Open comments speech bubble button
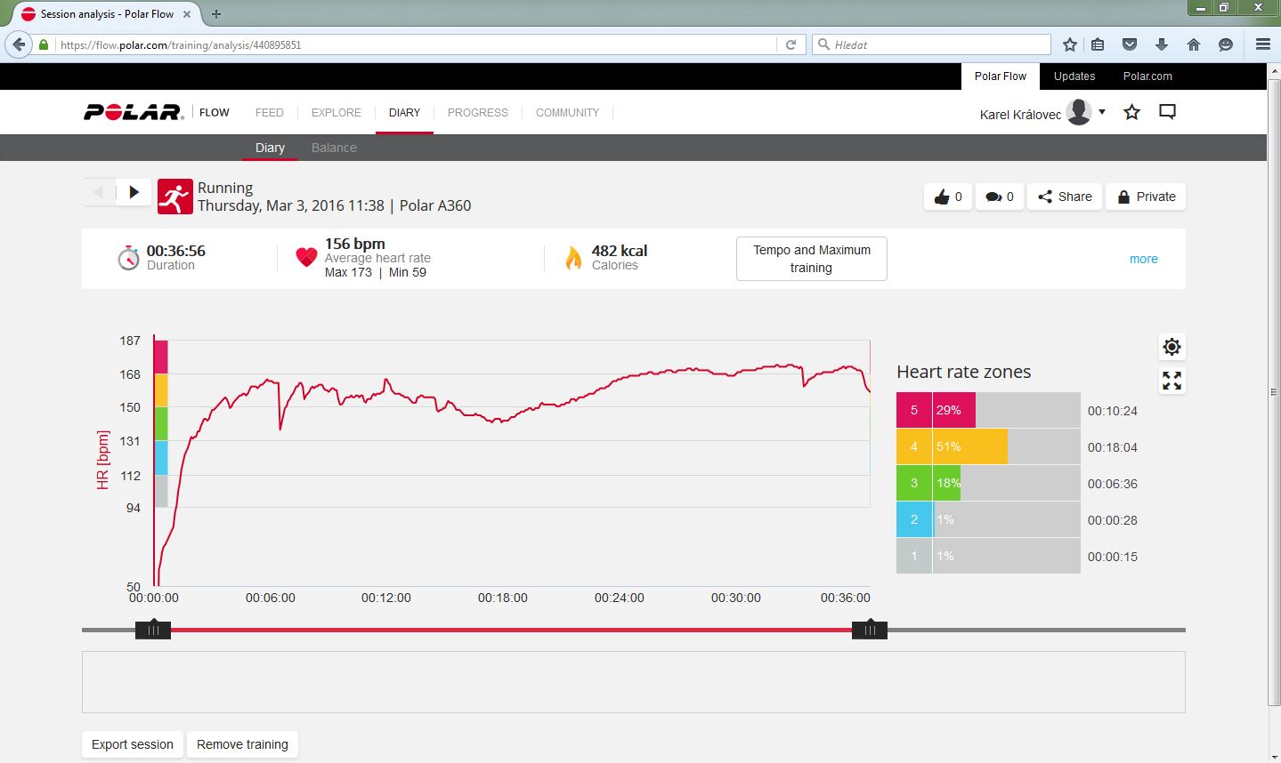This screenshot has height=763, width=1281. (x=1000, y=197)
